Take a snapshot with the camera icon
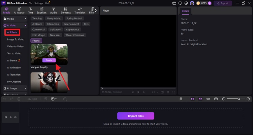253x135 pixels. point(162,92)
